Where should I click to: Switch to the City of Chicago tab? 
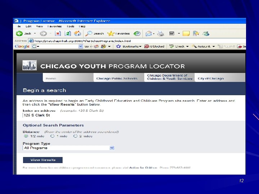(220, 78)
